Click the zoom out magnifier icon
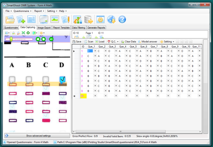Viewport: 213px width, 147px height. tap(19, 33)
